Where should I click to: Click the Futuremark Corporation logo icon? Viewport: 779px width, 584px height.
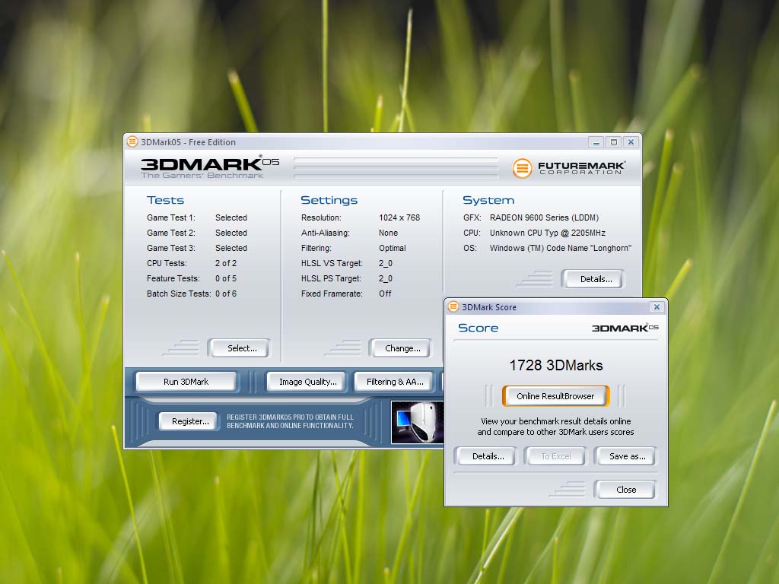tap(522, 168)
